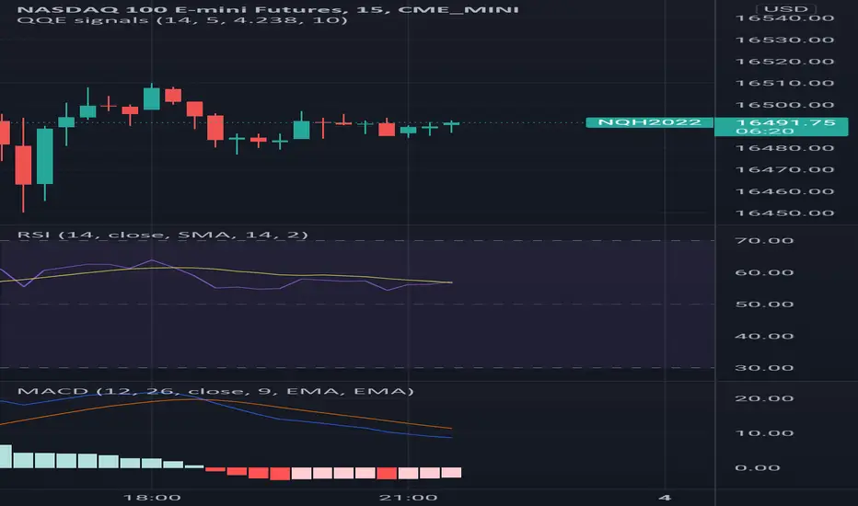Click the 18:00 time axis label

point(152,497)
